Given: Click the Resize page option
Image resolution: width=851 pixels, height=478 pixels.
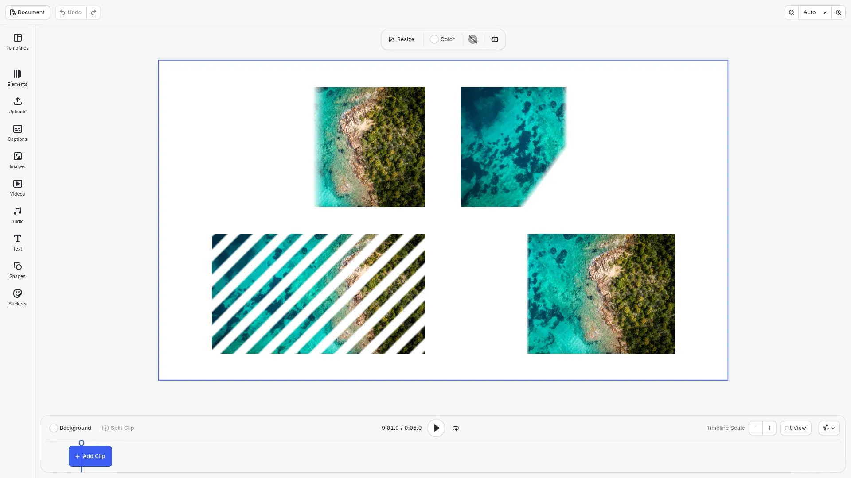Looking at the screenshot, I should pyautogui.click(x=402, y=39).
